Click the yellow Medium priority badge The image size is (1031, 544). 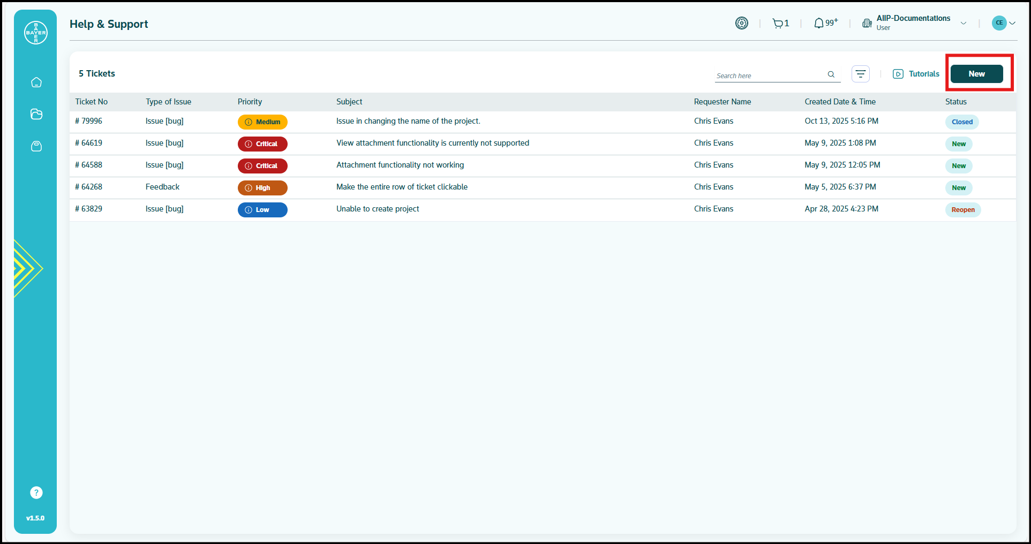262,122
